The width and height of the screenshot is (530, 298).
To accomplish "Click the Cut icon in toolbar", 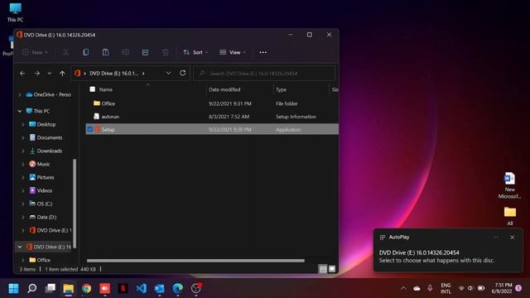I will [66, 52].
